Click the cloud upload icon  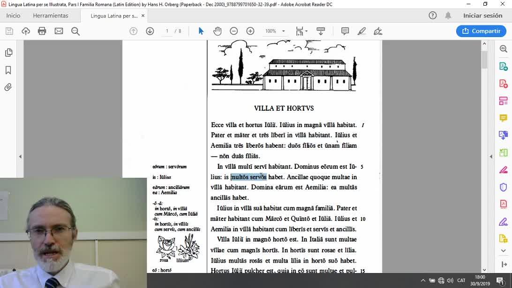(26, 31)
